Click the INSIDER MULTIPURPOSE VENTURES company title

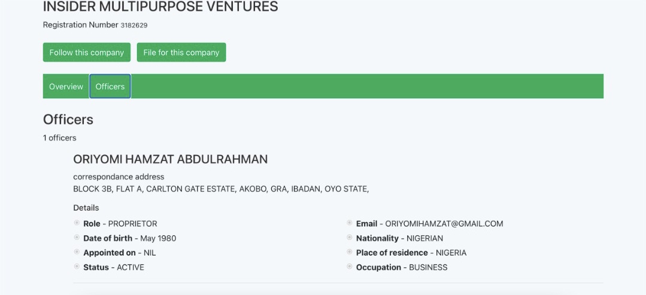click(160, 7)
